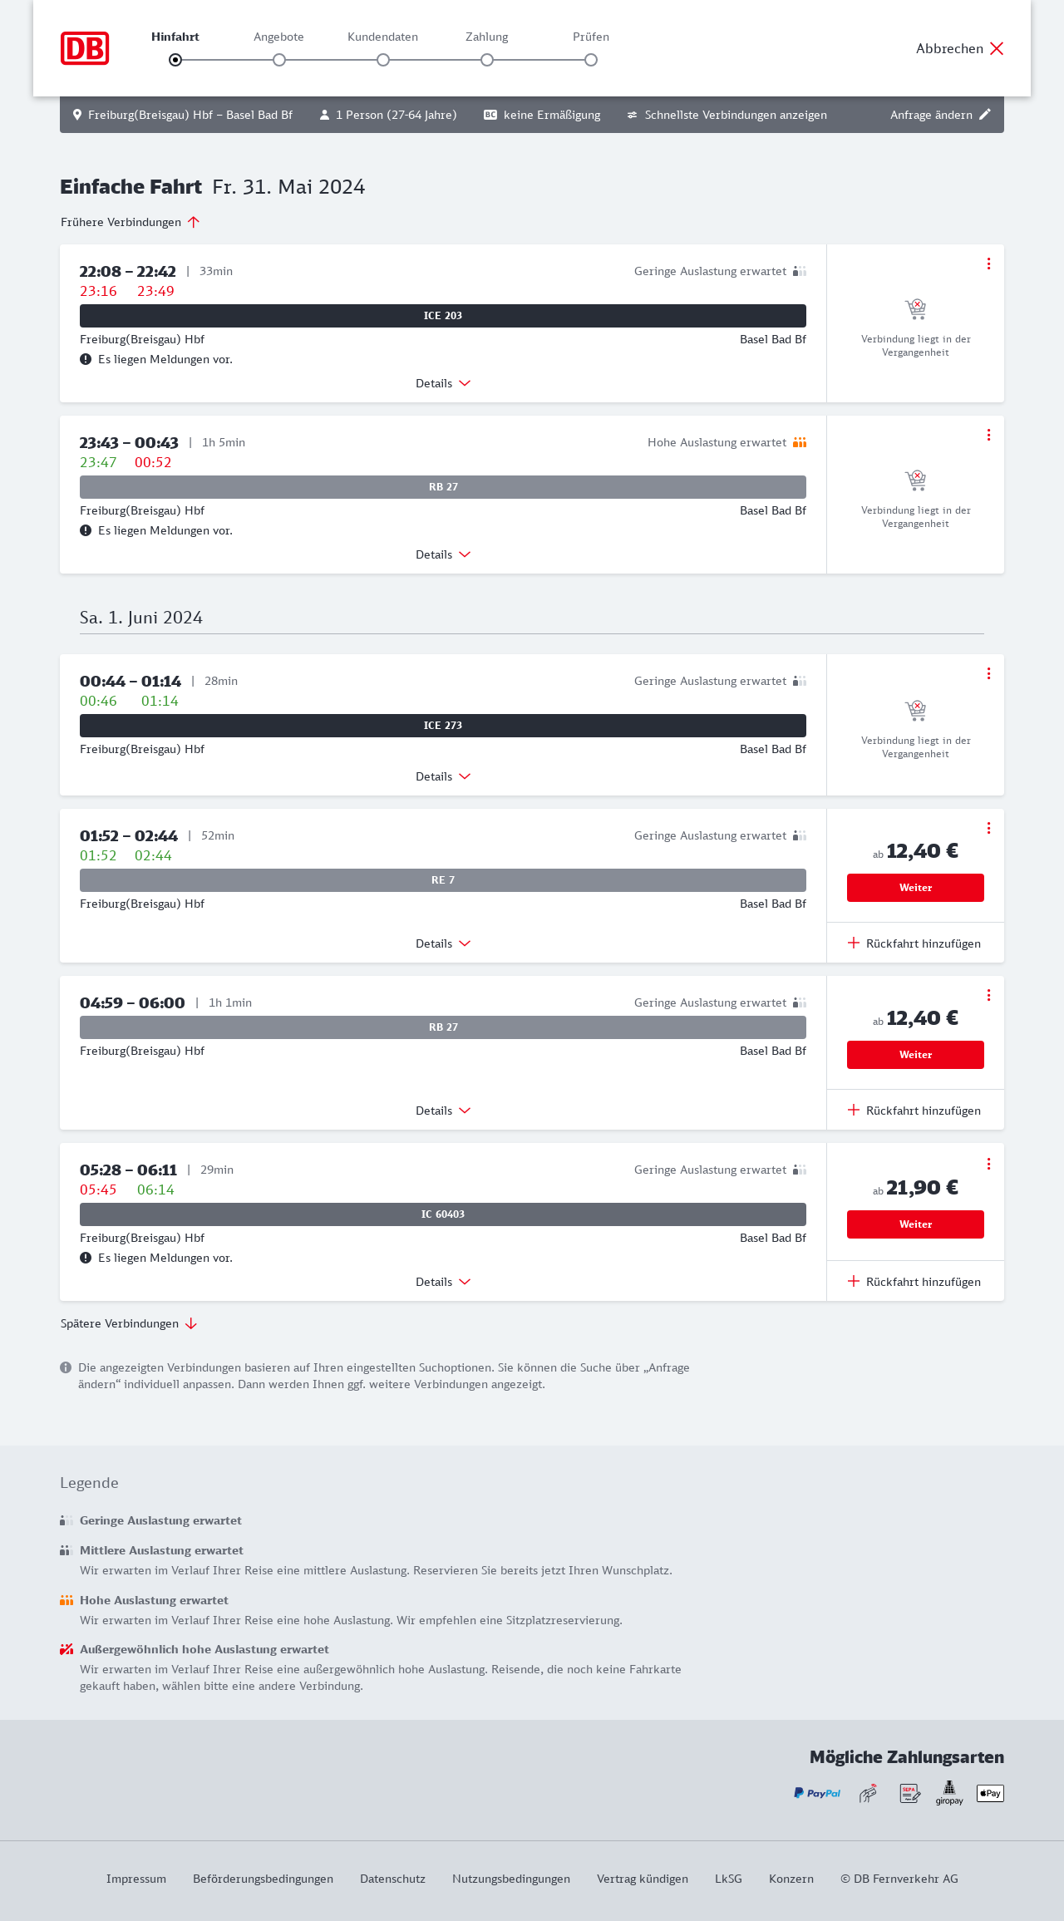
Task: Click pencil icon beside Anfrage ändern
Action: [985, 115]
